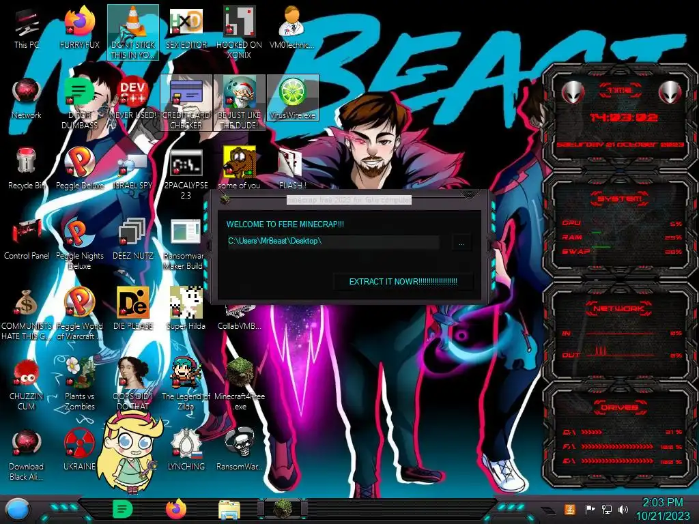Viewport: 699px width, 524px height.
Task: Open DI FOR DUMBASS green icon
Action: (x=79, y=102)
